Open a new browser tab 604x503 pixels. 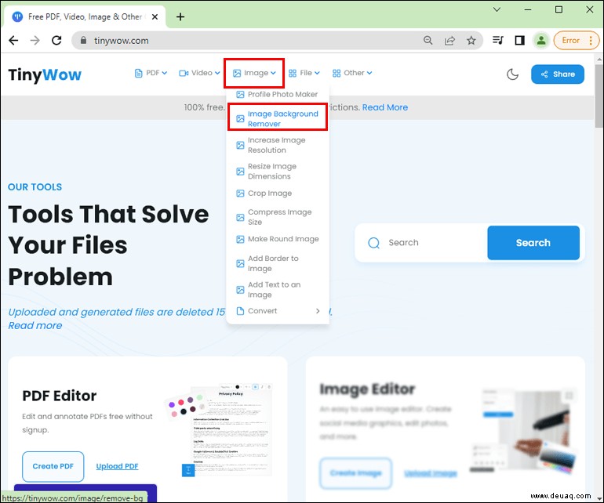tap(180, 16)
